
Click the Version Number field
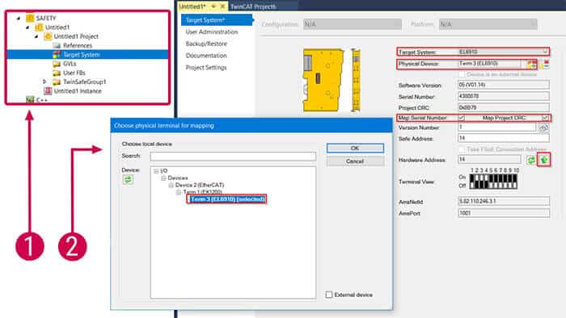(x=497, y=128)
